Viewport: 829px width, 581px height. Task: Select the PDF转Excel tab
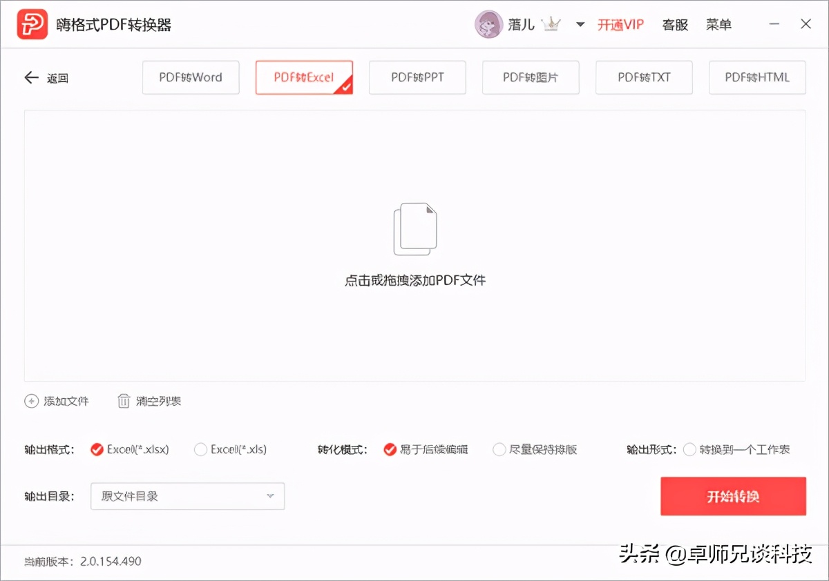tap(304, 77)
